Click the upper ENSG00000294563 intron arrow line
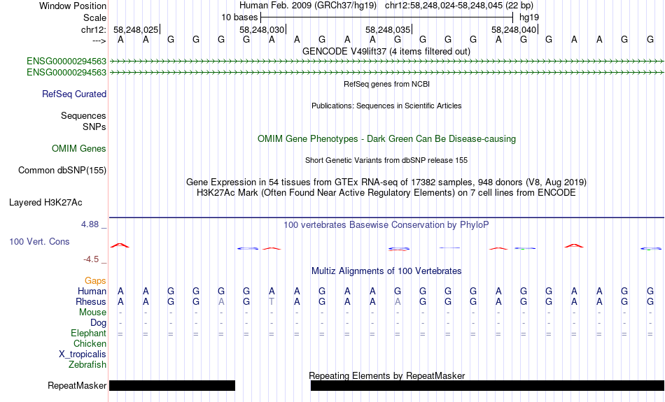665x402 pixels. (x=387, y=62)
